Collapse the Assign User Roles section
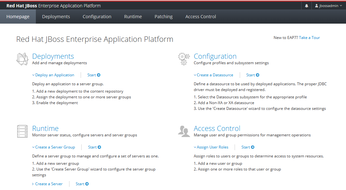The height and width of the screenshot is (190, 346). [211, 147]
